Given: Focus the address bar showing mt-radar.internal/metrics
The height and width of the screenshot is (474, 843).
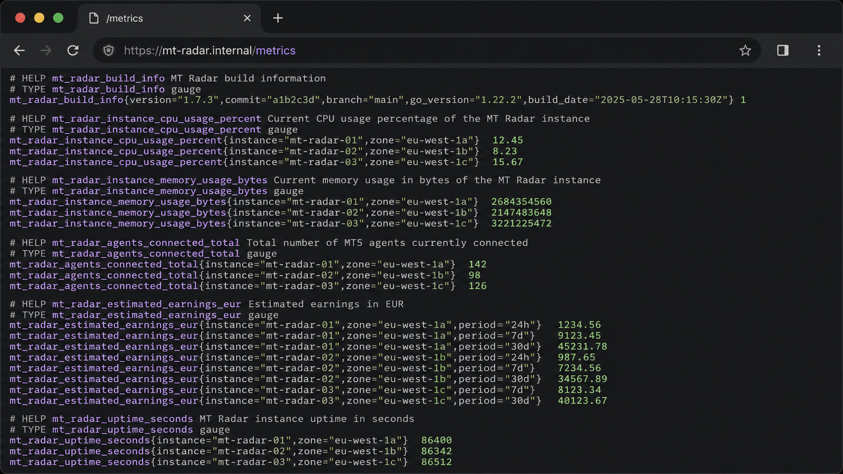Looking at the screenshot, I should (427, 50).
